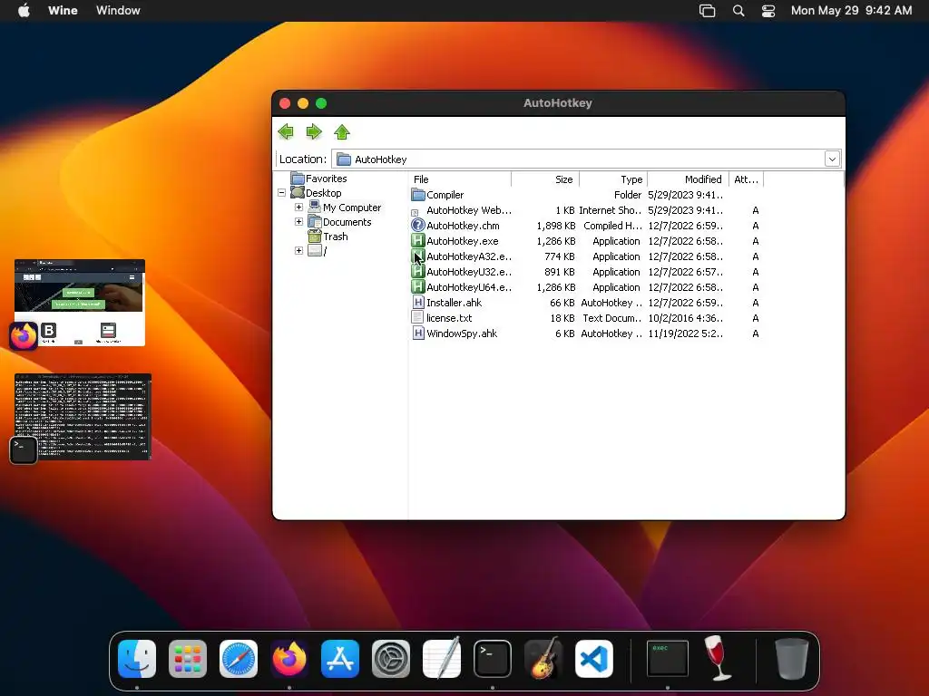The width and height of the screenshot is (929, 696).
Task: Select the AutoHotkey.exe application icon
Action: pyautogui.click(x=418, y=241)
